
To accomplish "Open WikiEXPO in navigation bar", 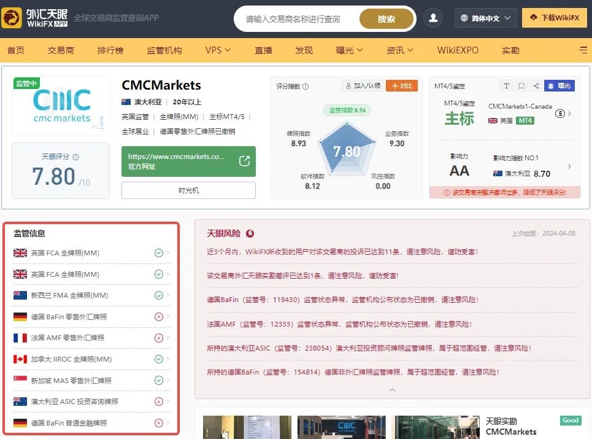I will click(x=458, y=50).
